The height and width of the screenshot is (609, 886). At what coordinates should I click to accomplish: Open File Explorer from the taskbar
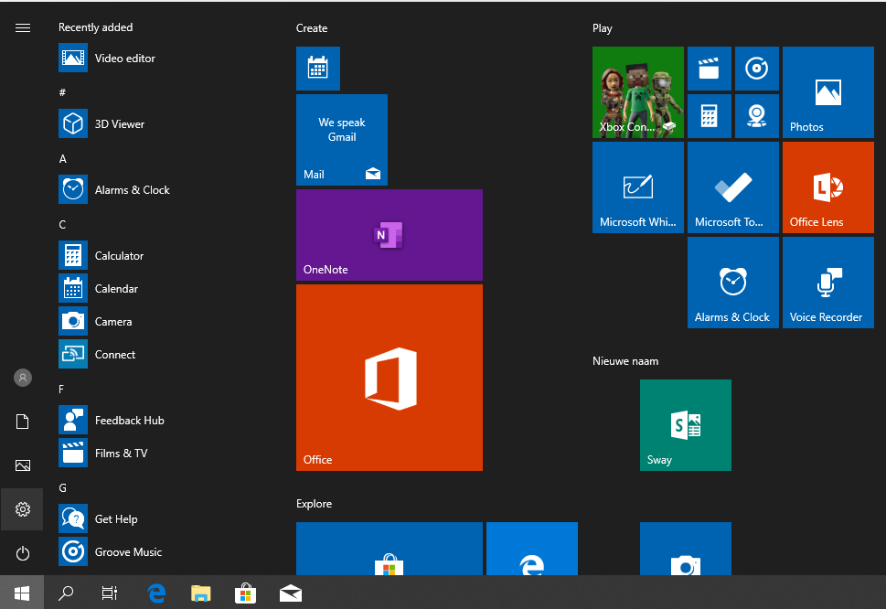click(x=200, y=593)
